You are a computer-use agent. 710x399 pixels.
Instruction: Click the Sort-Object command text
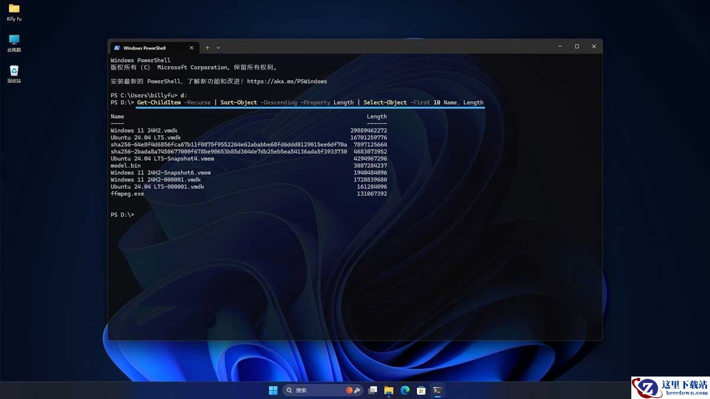click(238, 103)
